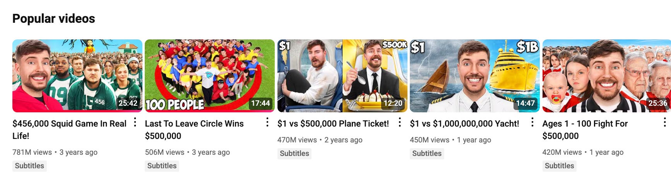
Task: Open more options for Yacht video
Action: pos(532,122)
